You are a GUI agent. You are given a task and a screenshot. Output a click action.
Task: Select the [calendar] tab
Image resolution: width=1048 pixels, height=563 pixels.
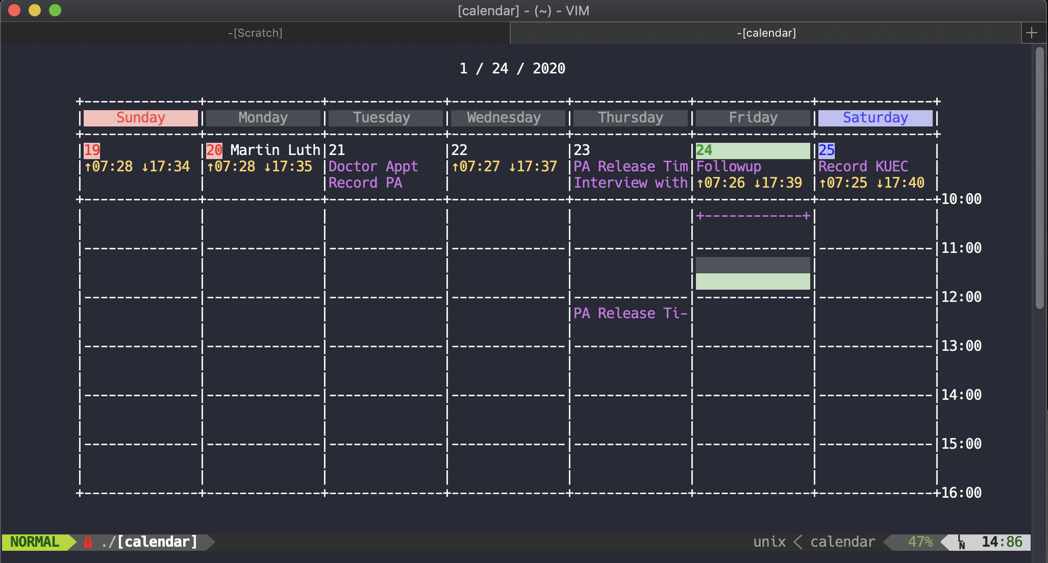tap(765, 33)
